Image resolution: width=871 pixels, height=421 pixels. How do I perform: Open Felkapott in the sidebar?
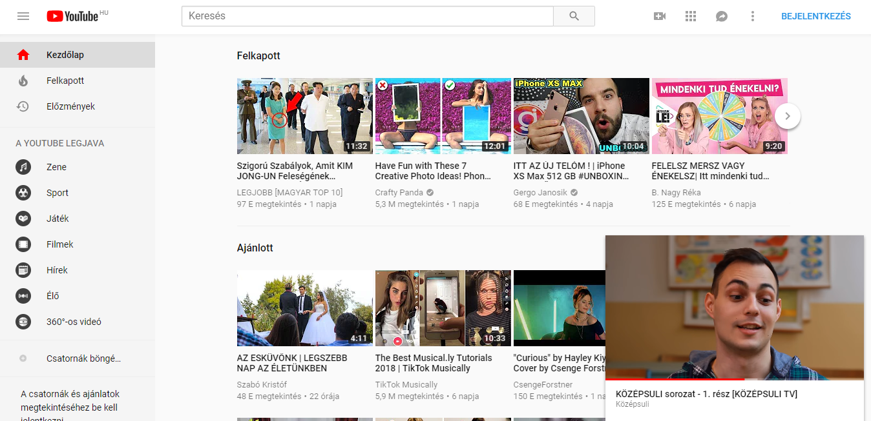click(x=65, y=81)
